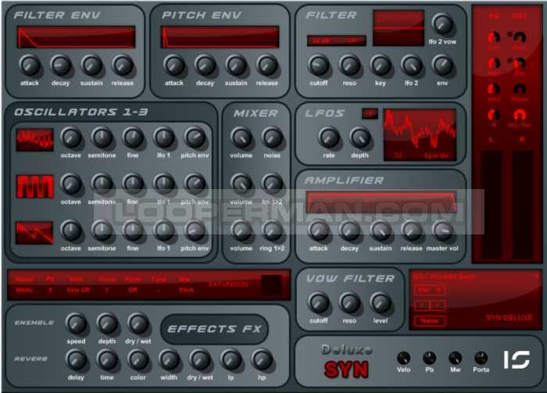The width and height of the screenshot is (547, 393).
Task: Go to next preset arrow
Action: pos(438,305)
